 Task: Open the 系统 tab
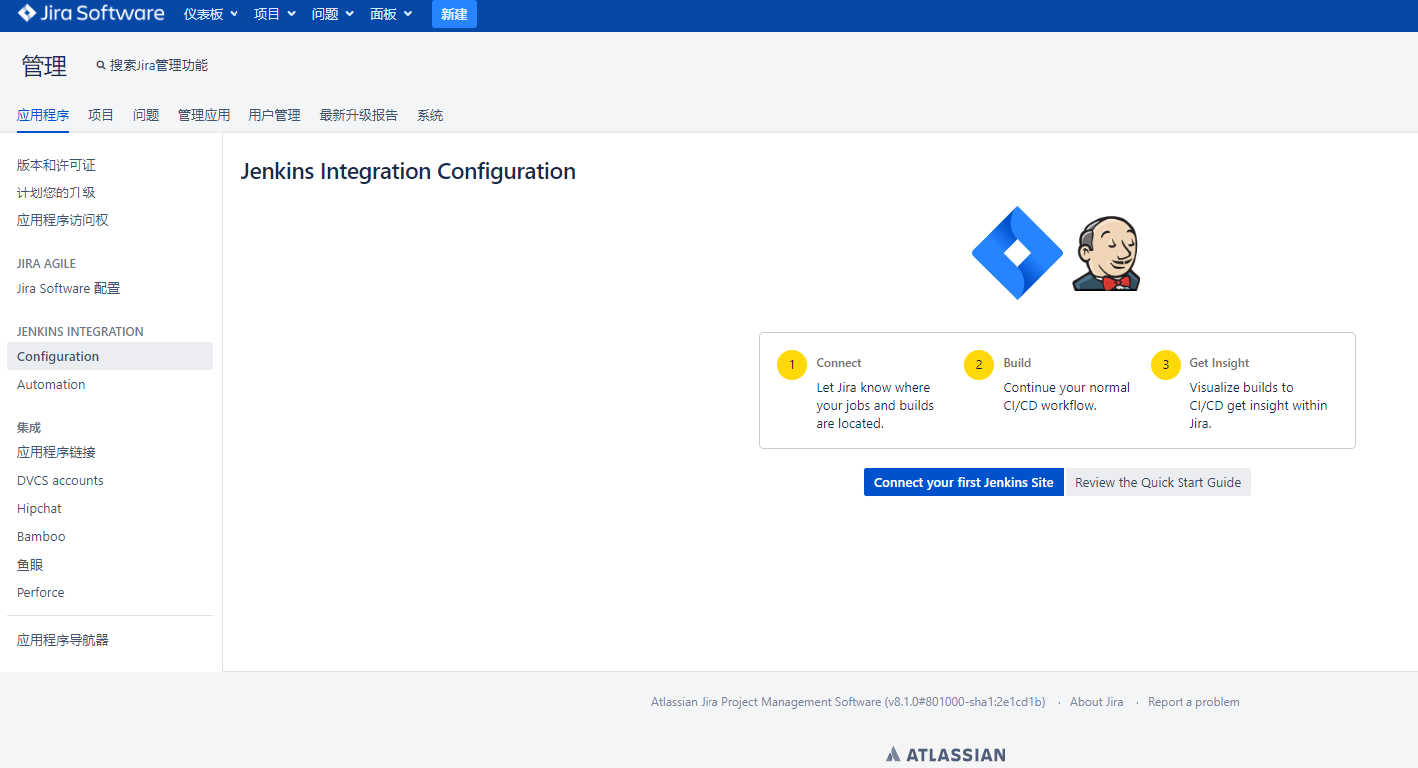click(x=430, y=115)
